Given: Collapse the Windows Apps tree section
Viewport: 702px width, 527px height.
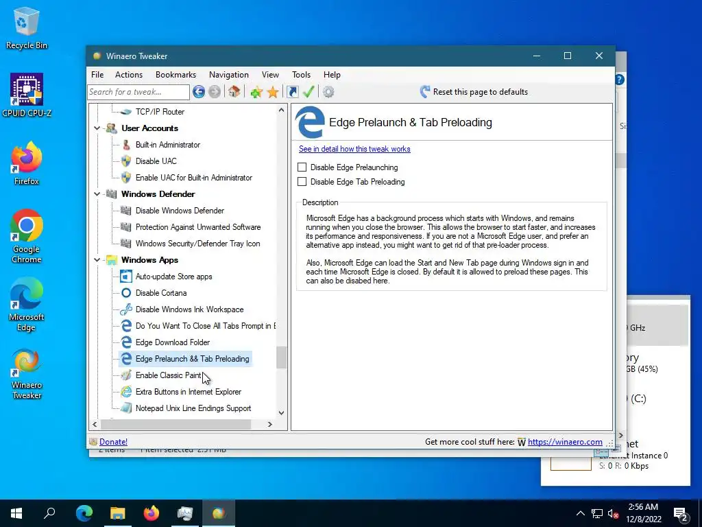Looking at the screenshot, I should 97,260.
